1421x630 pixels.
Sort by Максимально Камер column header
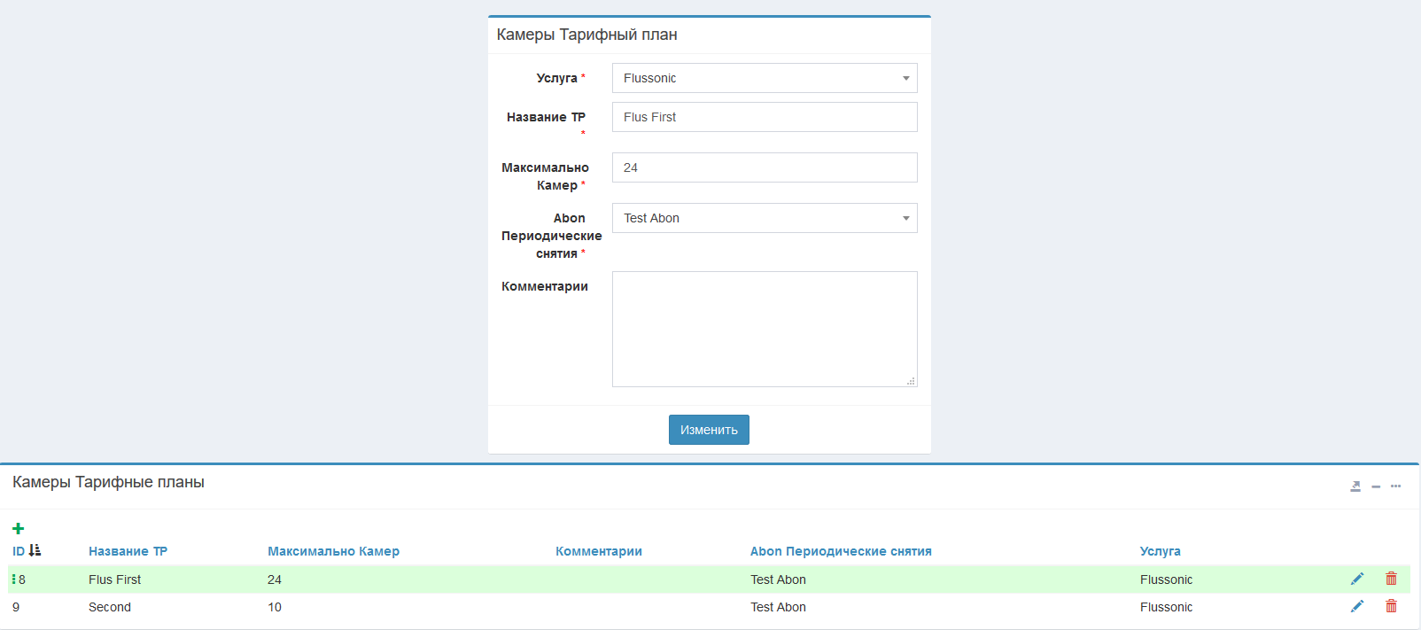coord(333,551)
